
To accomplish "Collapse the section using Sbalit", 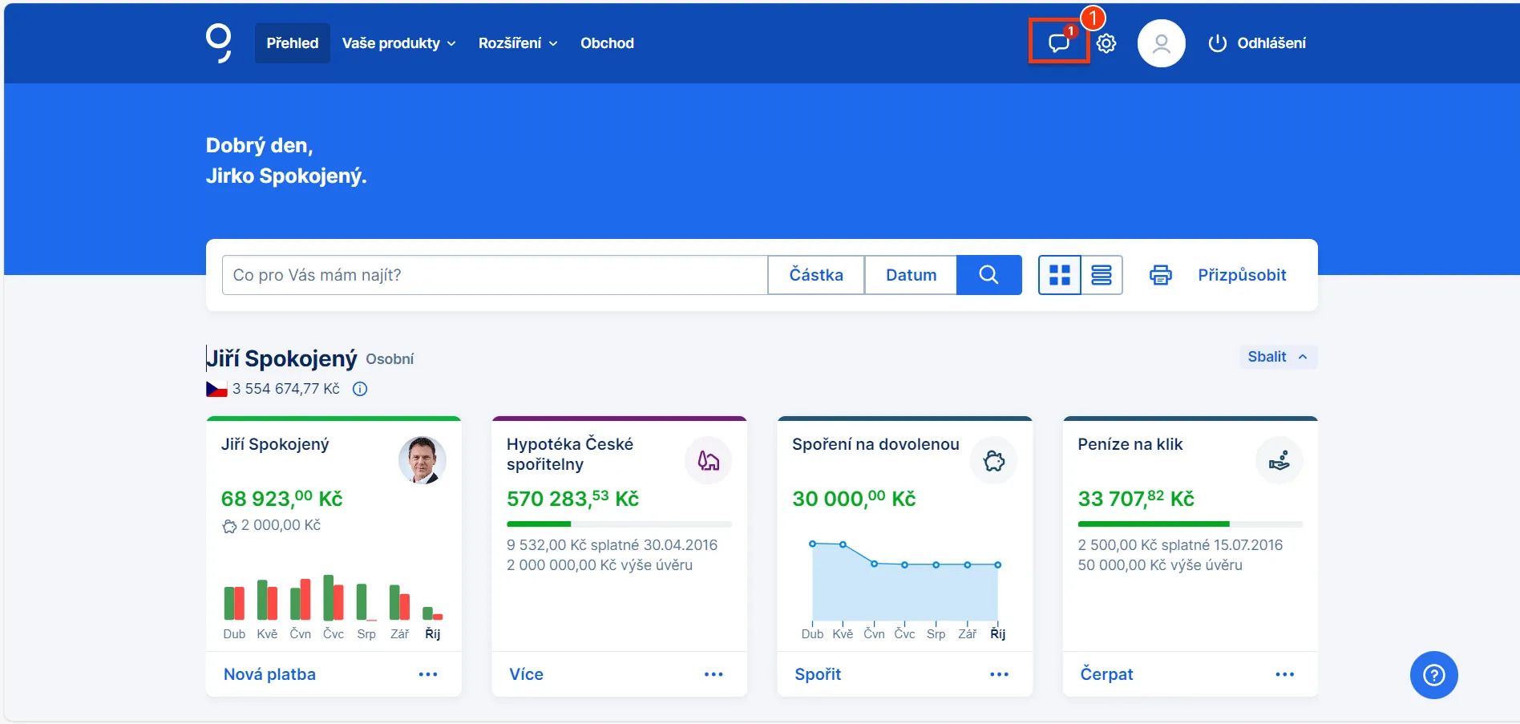I will [x=1277, y=357].
